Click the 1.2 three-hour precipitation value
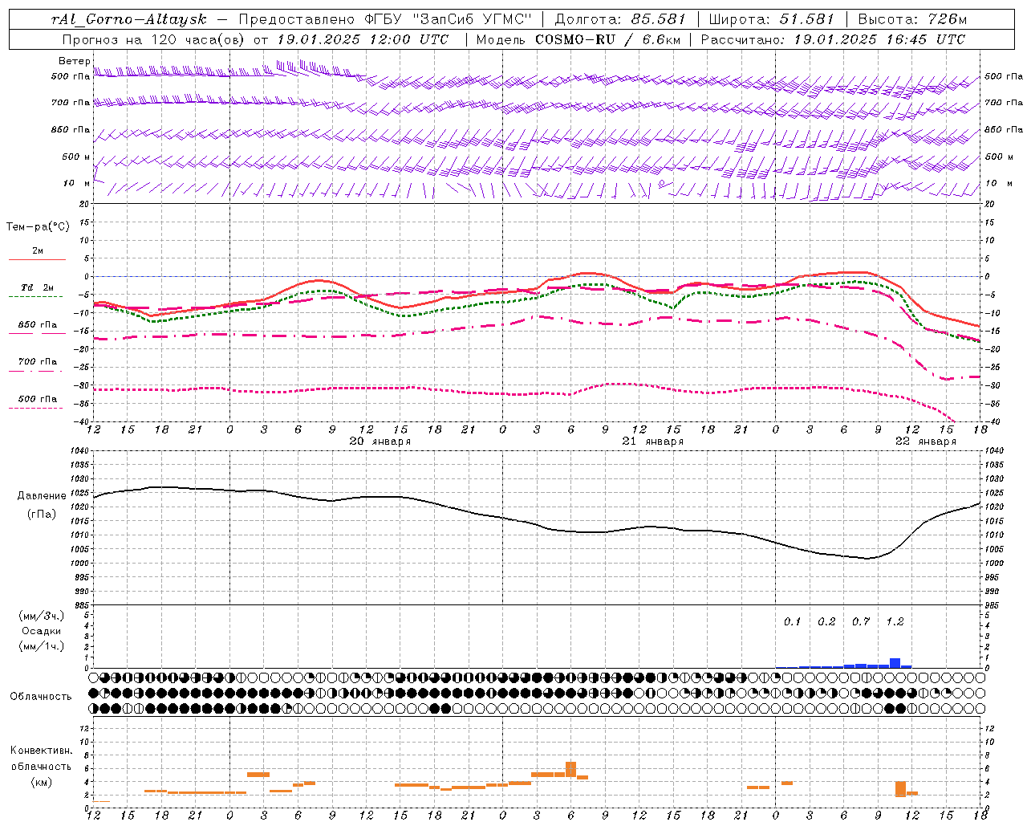This screenshot has height=822, width=1027. pyautogui.click(x=895, y=621)
